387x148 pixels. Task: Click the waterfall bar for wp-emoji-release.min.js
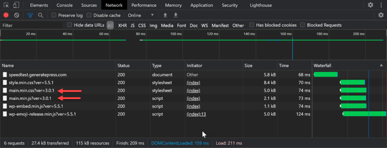[x=364, y=114]
